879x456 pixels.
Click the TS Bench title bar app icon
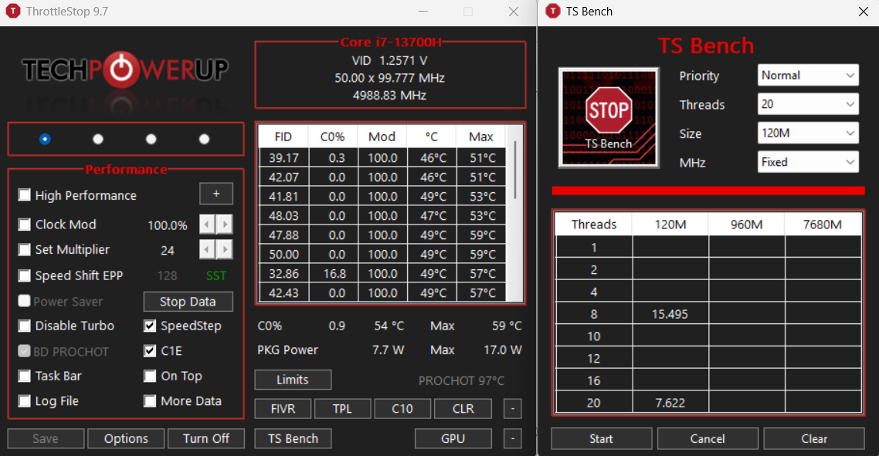[553, 12]
